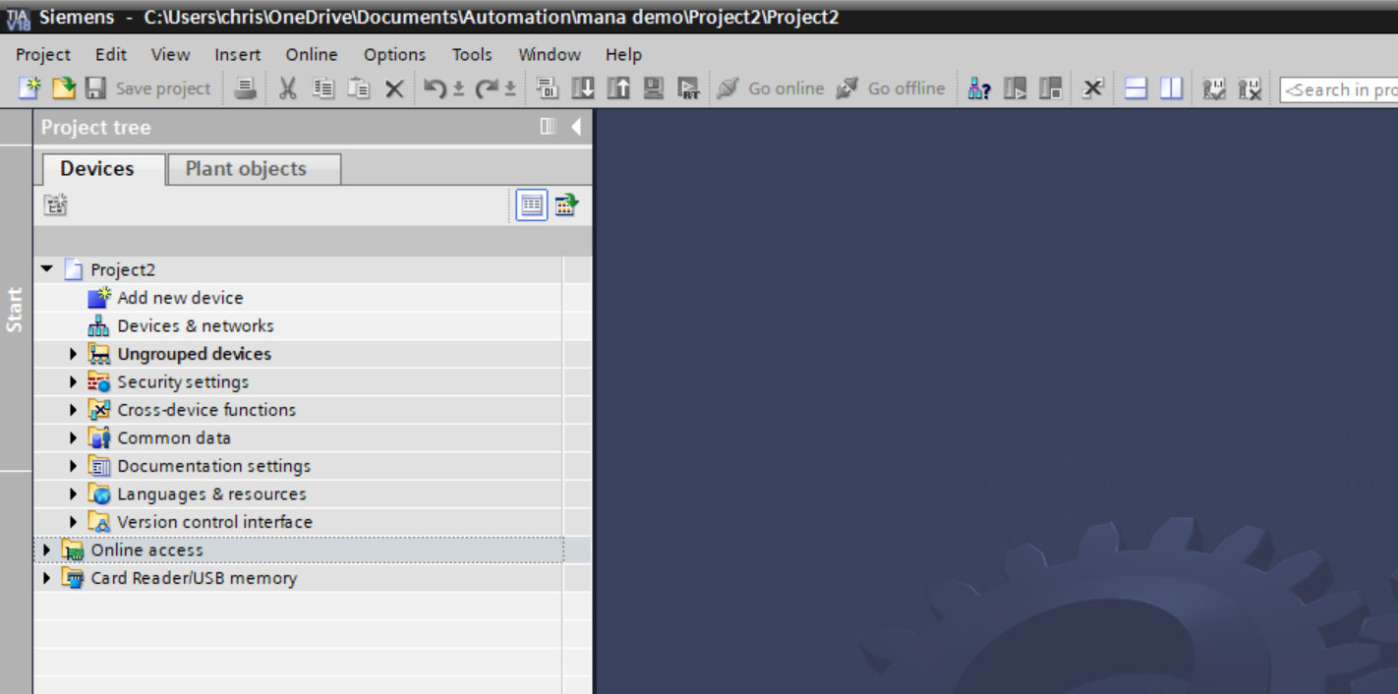Start simulation toolbar icon
The height and width of the screenshot is (694, 1398).
point(654,88)
